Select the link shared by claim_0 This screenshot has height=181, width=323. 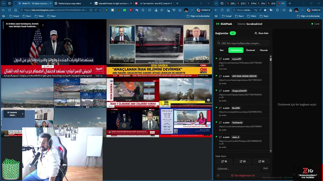tap(242, 142)
